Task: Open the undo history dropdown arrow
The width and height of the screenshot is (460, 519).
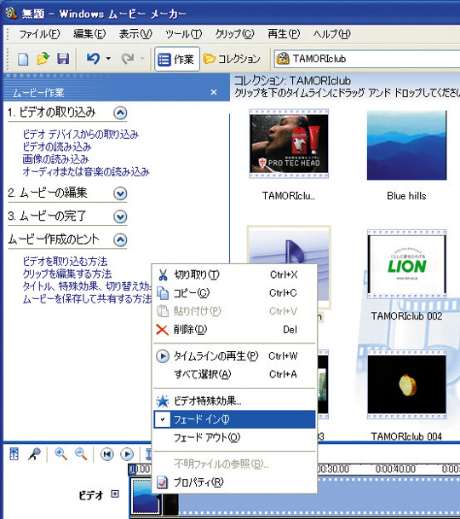Action: 108,59
